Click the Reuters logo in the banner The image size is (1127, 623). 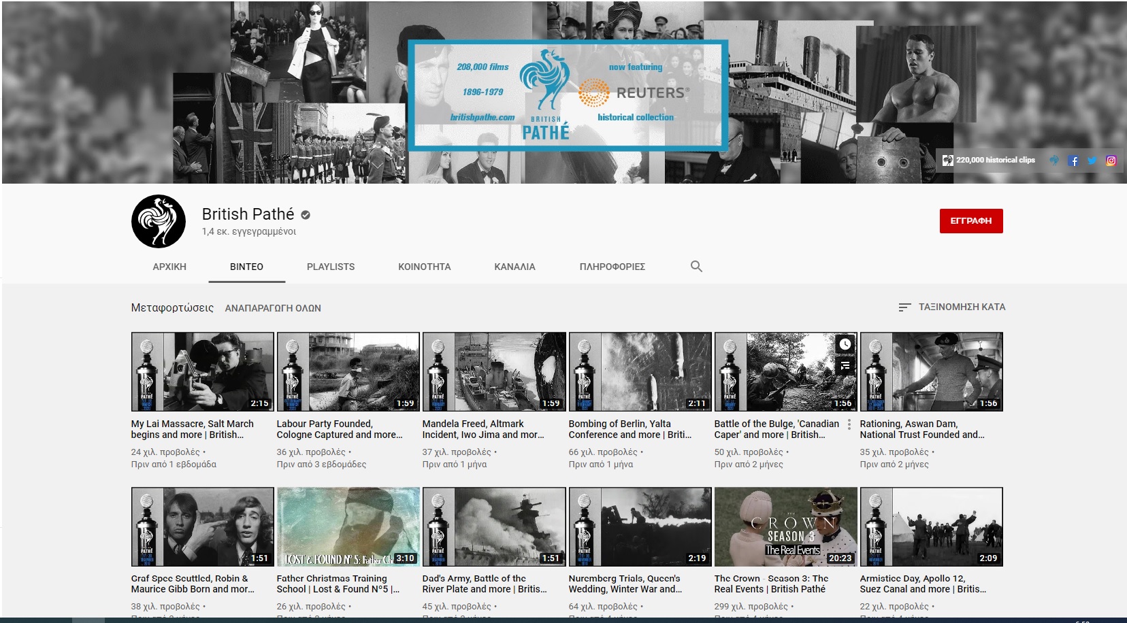(634, 92)
